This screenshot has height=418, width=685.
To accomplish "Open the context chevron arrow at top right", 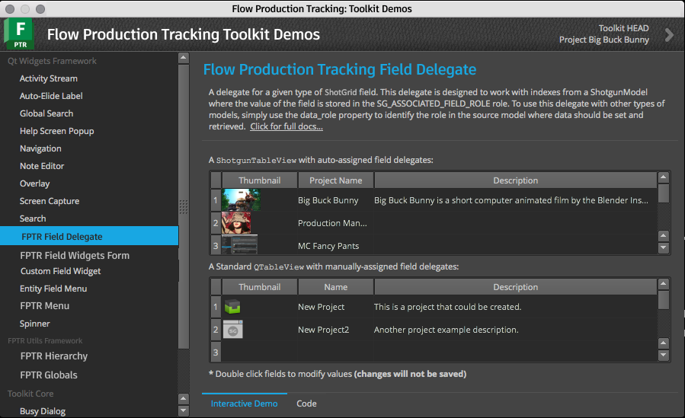I will (x=669, y=34).
